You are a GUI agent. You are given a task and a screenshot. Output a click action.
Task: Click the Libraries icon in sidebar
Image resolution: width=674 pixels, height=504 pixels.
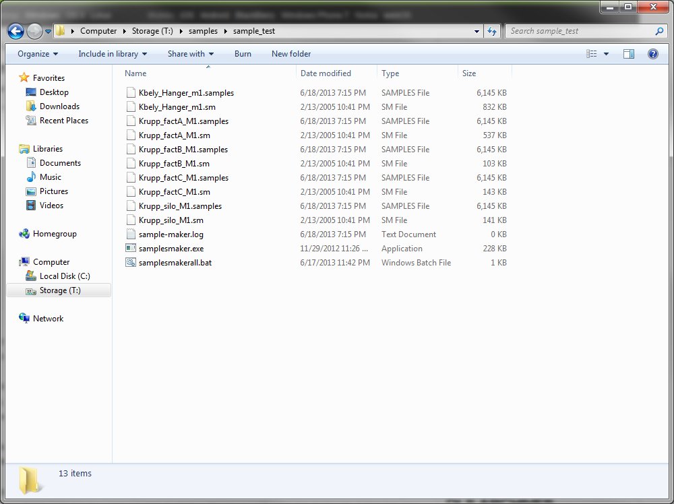[24, 149]
